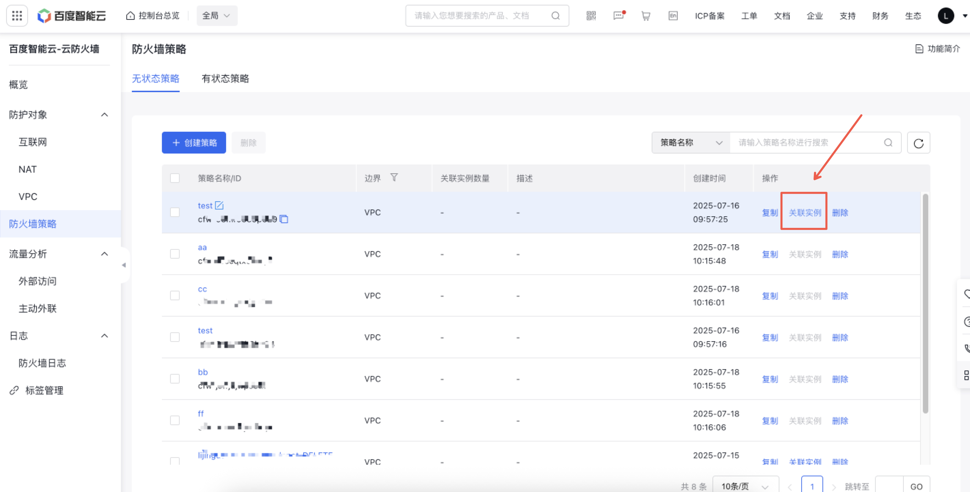970x492 pixels.
Task: Open the message notification icon
Action: tap(619, 16)
